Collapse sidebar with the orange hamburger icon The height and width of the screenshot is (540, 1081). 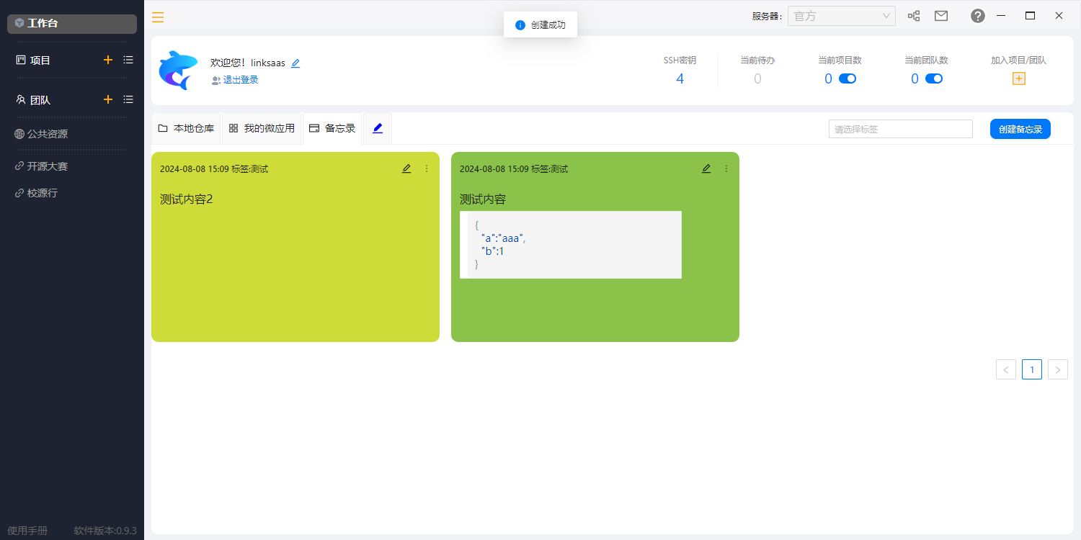[158, 17]
